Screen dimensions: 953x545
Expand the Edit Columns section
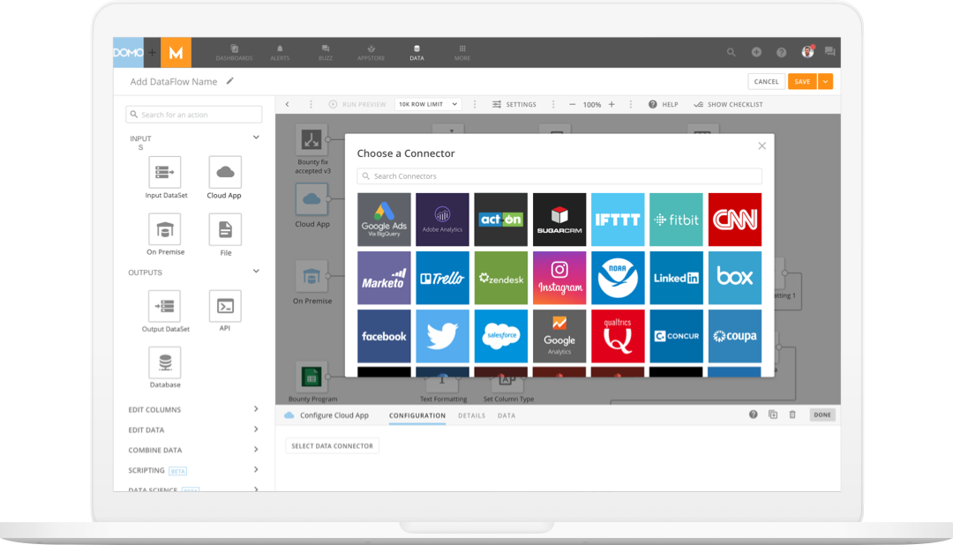click(x=256, y=409)
